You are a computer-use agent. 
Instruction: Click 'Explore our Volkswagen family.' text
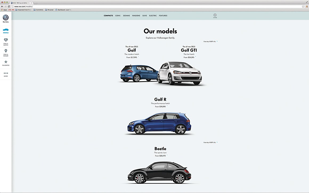click(160, 38)
